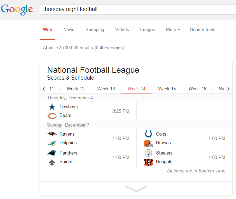The image size is (236, 199).
Task: Click the Pittsburgh Steelers logo
Action: (148, 153)
